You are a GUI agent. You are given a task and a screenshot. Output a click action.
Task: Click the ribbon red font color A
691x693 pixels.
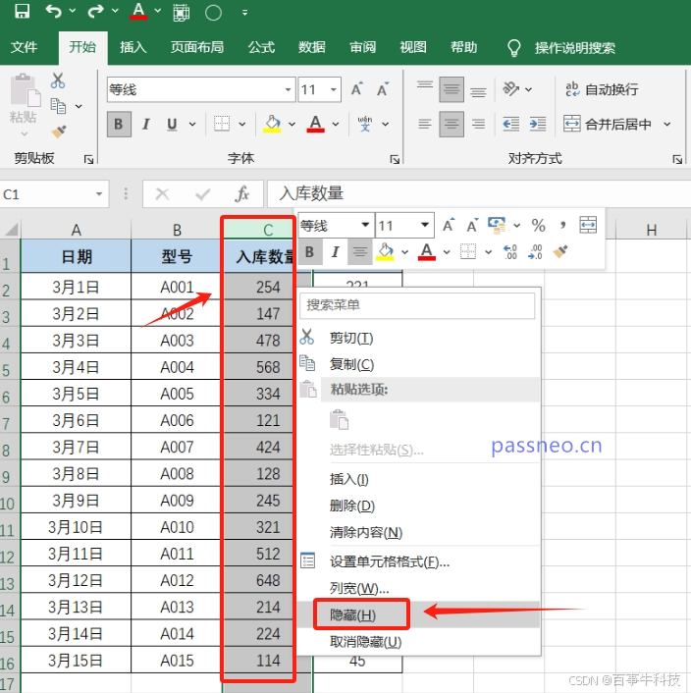315,124
